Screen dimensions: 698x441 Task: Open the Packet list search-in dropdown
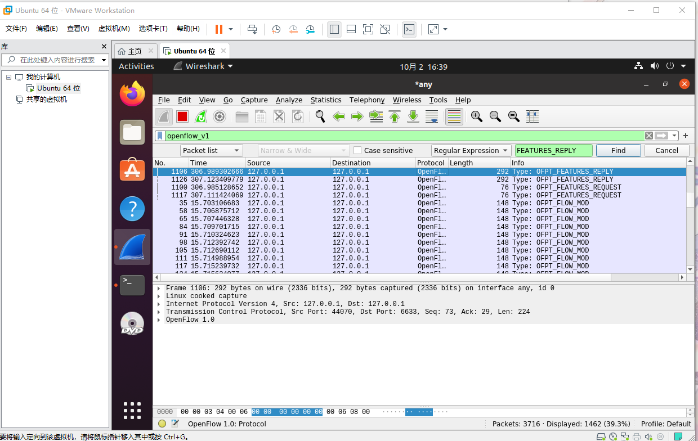point(212,150)
